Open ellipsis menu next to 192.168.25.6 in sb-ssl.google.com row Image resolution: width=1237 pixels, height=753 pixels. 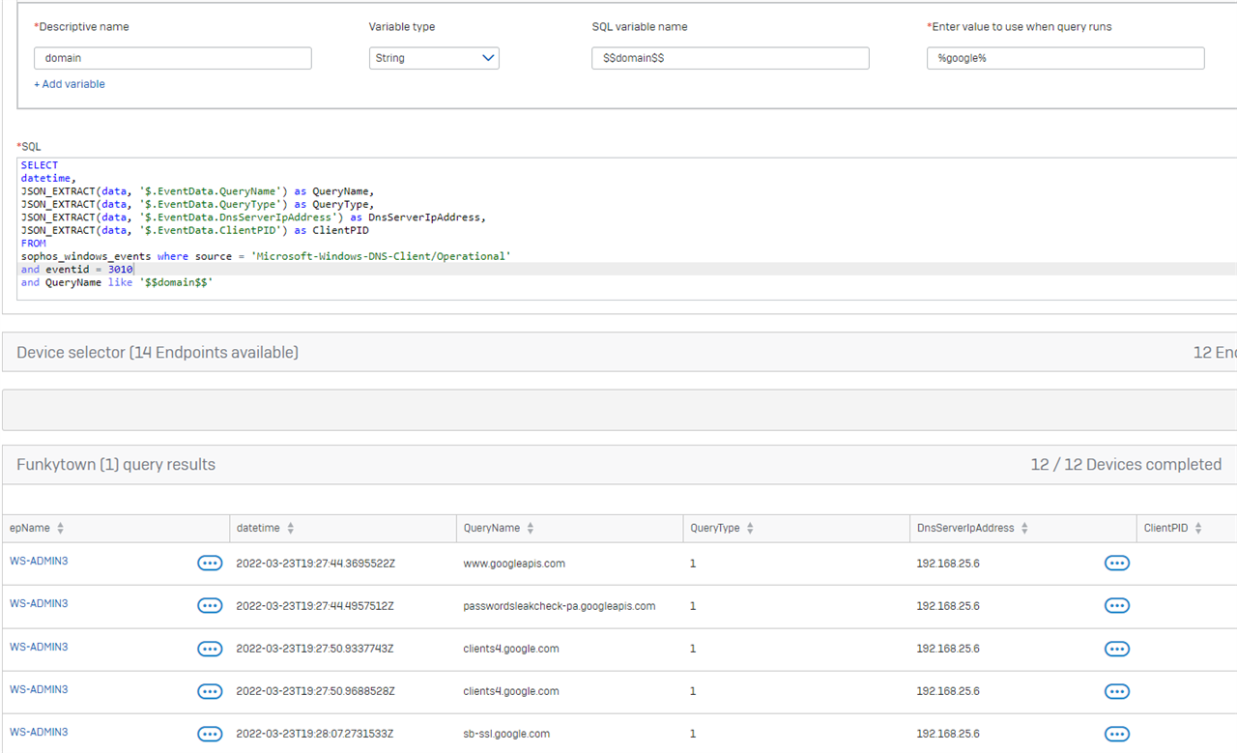click(x=1117, y=734)
